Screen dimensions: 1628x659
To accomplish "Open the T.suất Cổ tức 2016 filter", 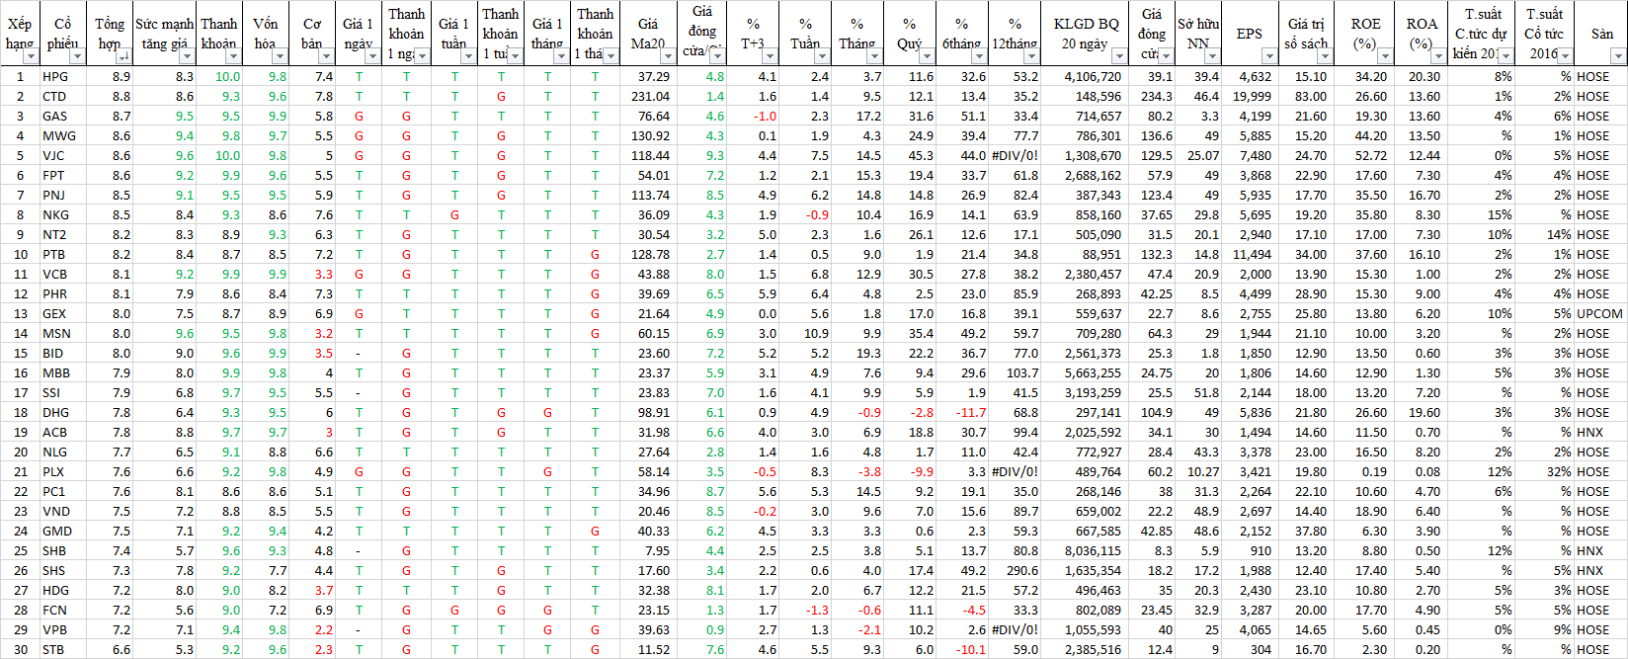I will [1566, 56].
